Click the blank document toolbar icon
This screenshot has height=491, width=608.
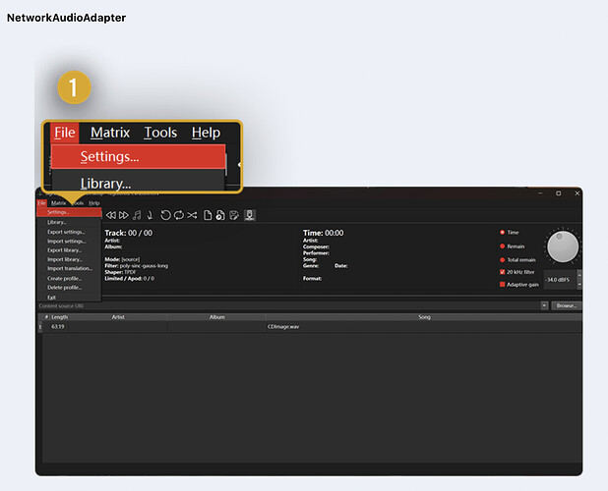coord(208,215)
